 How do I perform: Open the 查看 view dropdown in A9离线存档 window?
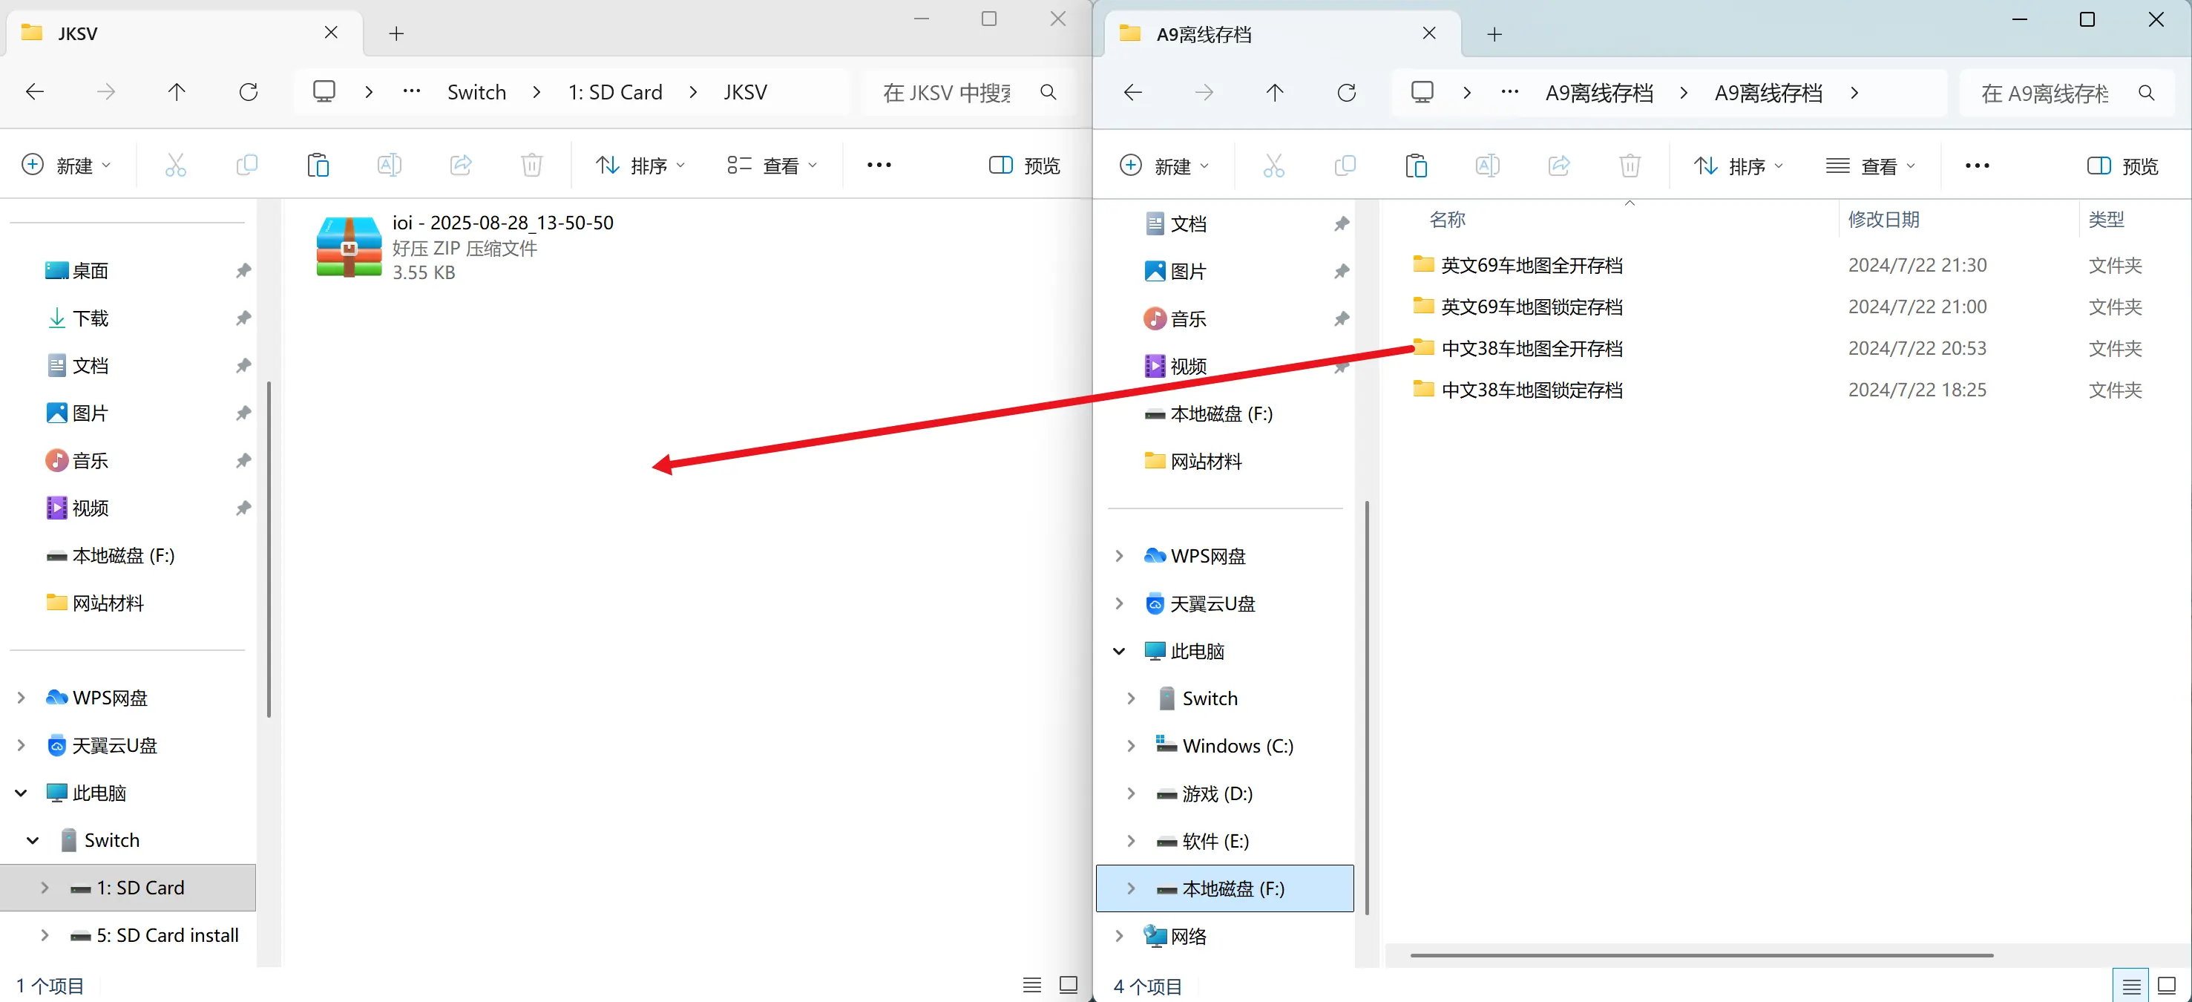click(x=1871, y=166)
